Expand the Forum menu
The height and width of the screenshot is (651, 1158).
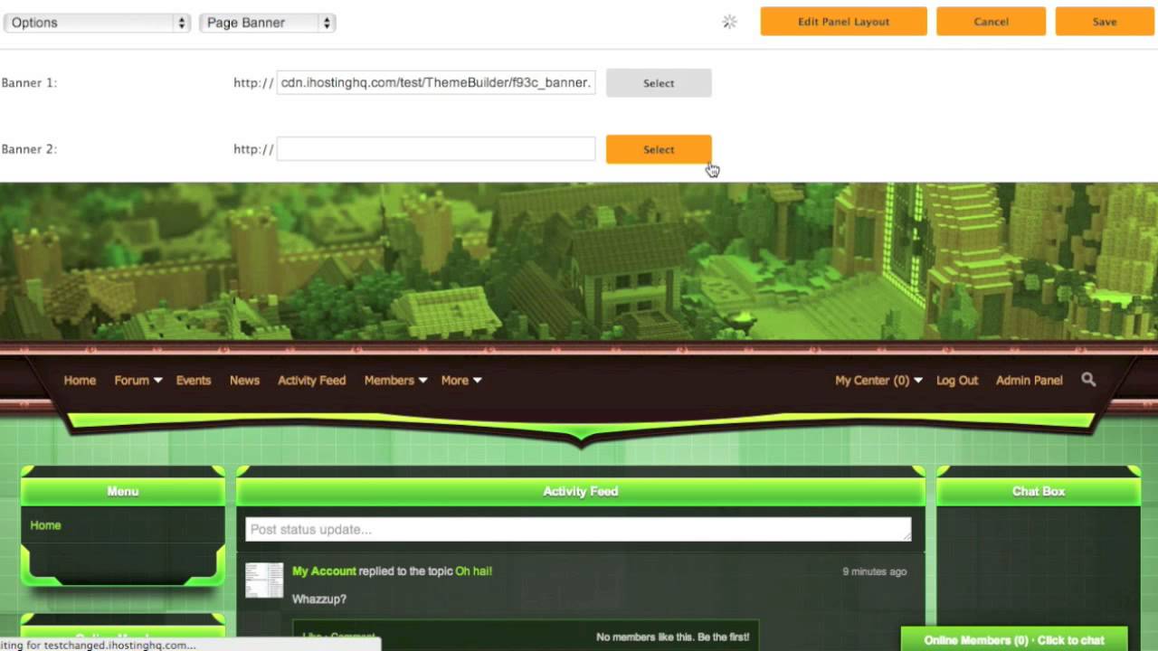pyautogui.click(x=138, y=381)
